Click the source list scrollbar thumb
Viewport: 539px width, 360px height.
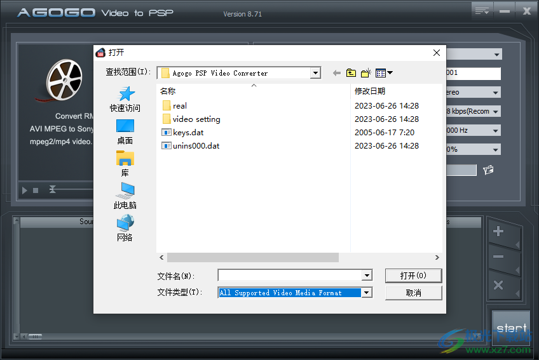[x=35, y=337]
